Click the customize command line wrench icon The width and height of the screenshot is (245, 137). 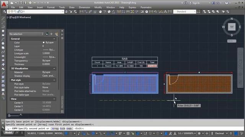3,127
